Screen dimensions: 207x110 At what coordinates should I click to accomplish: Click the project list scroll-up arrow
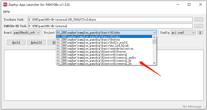point(154,37)
